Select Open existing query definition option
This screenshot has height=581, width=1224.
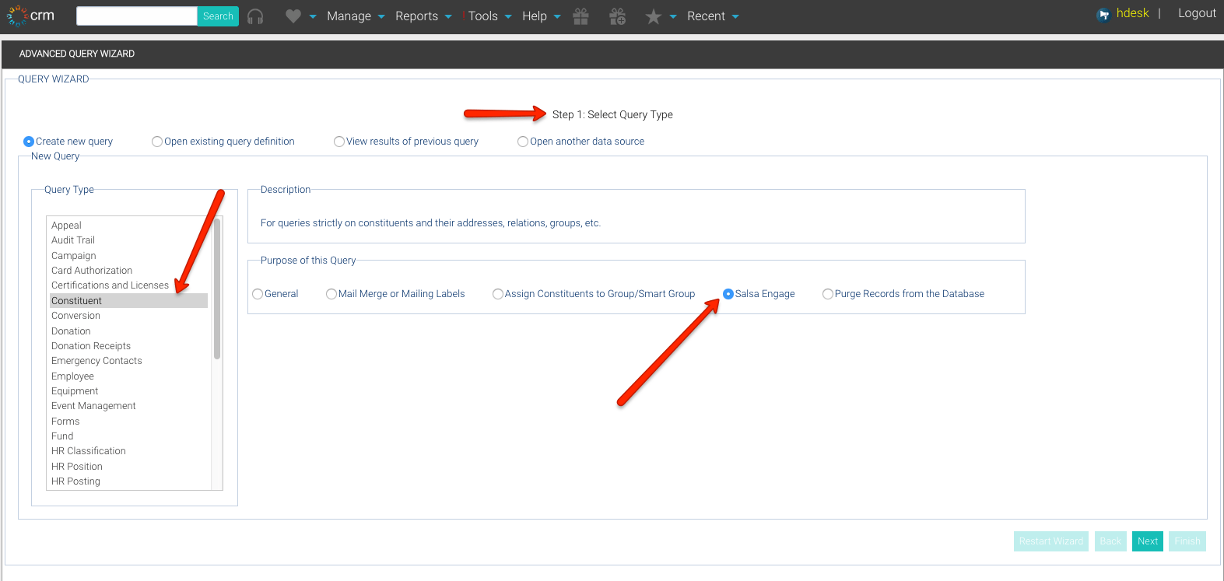pos(157,142)
